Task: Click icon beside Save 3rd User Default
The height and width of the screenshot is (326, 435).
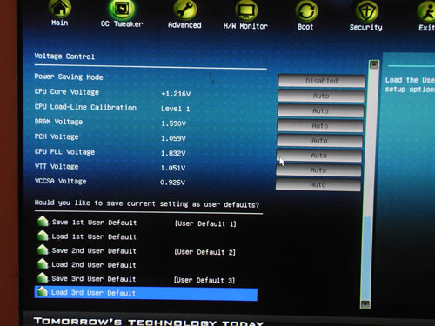Action: [43, 277]
